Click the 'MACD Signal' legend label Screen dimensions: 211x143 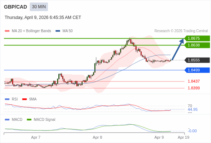pyautogui.click(x=45, y=120)
